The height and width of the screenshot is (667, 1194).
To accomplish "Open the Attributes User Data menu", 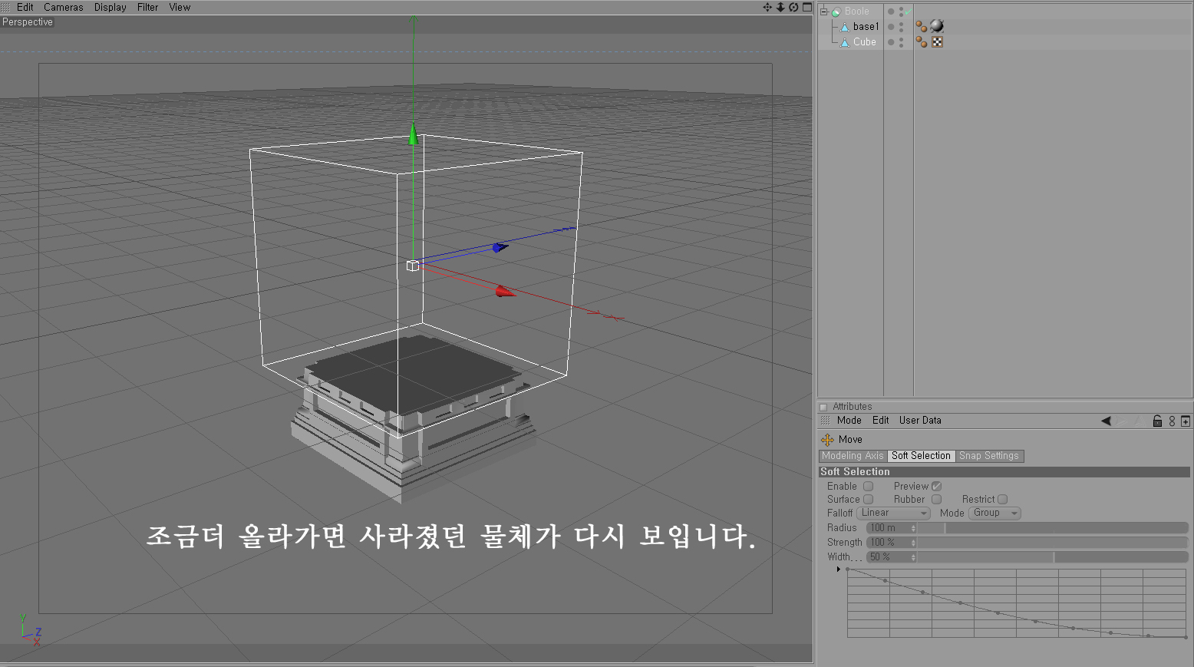I will [920, 421].
